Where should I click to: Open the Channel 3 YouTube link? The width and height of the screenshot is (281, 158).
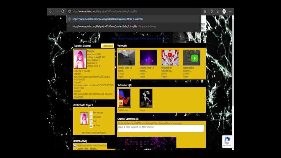(93, 95)
